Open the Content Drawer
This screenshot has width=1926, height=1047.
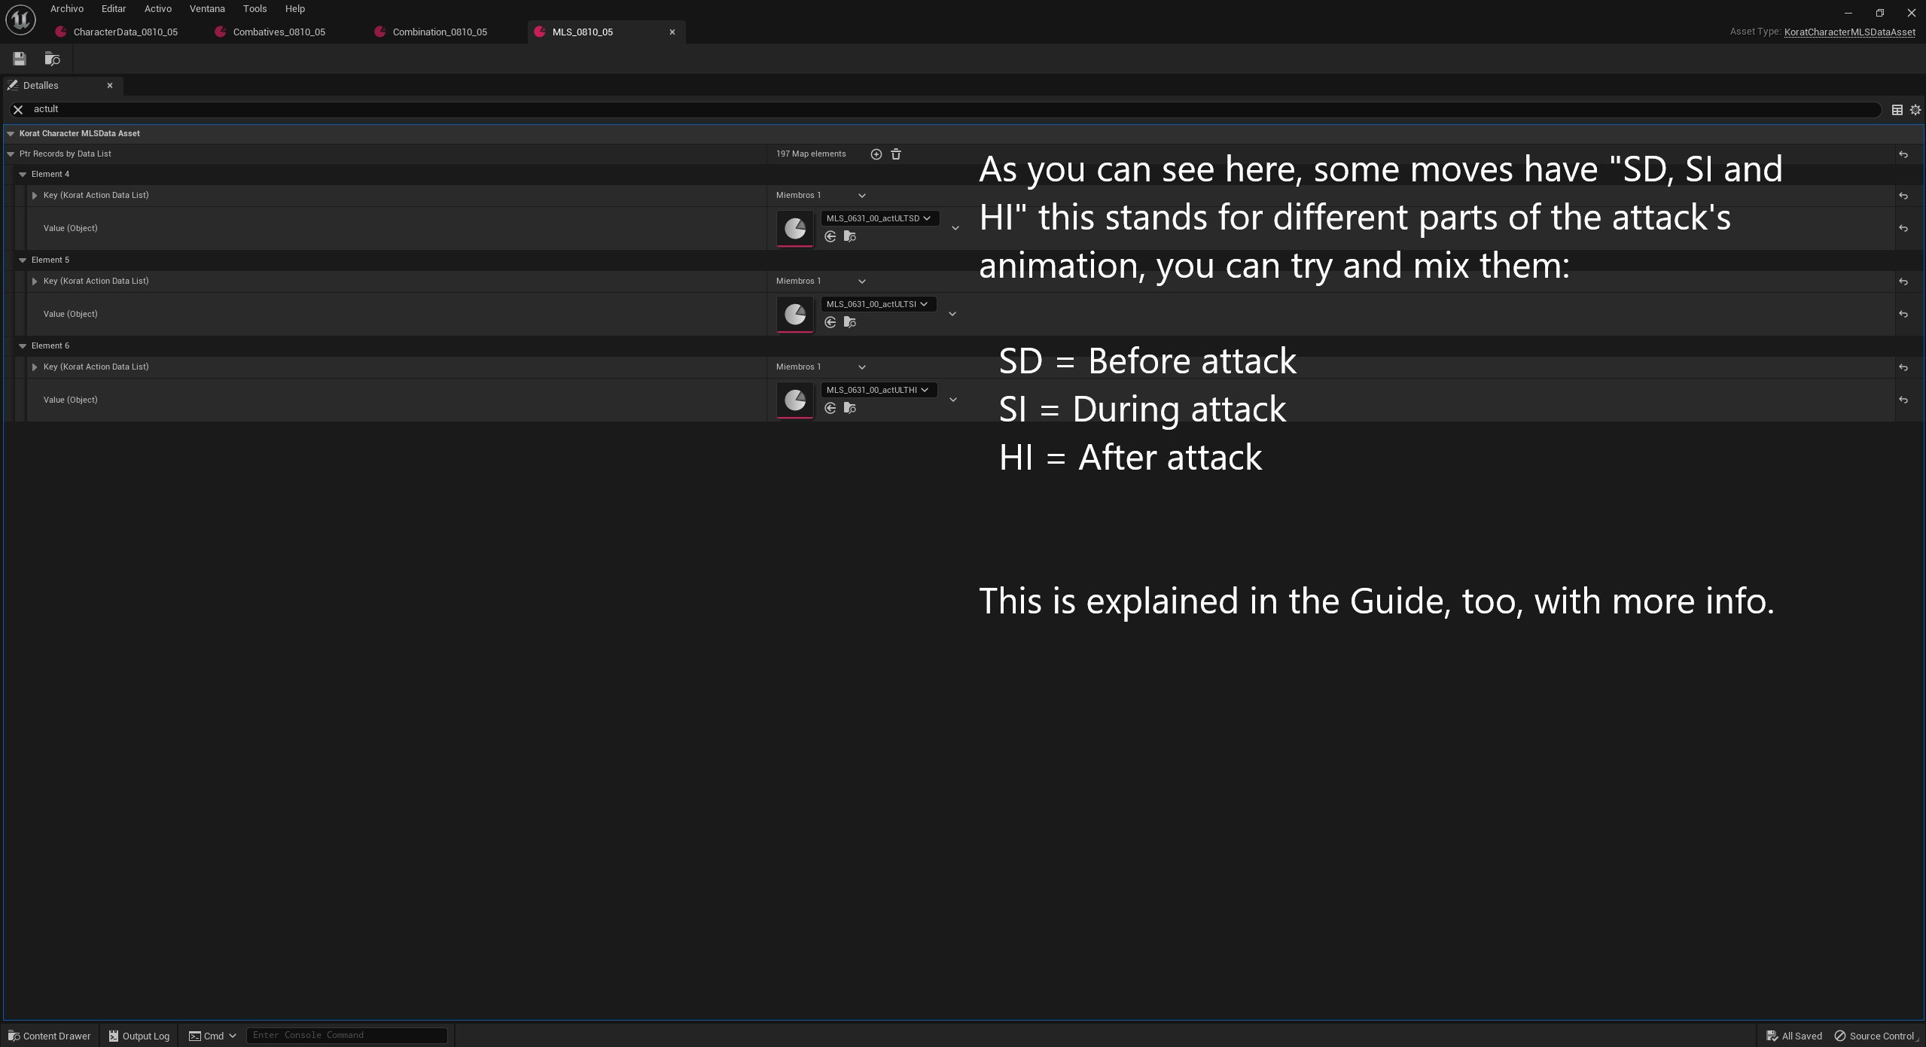[49, 1036]
